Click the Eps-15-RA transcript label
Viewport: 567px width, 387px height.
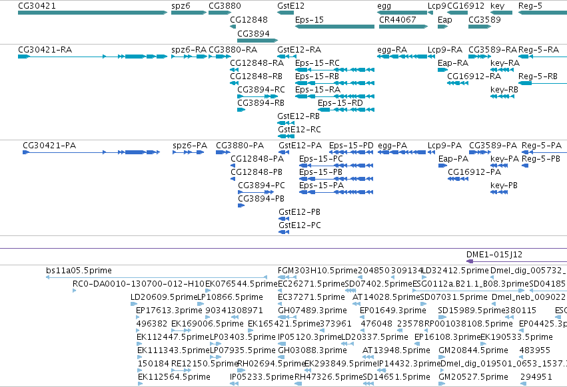(318, 90)
